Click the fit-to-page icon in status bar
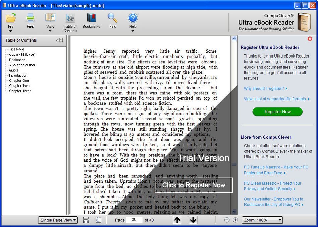Screen dimensions: 318x227 pyautogui.click(x=98, y=220)
